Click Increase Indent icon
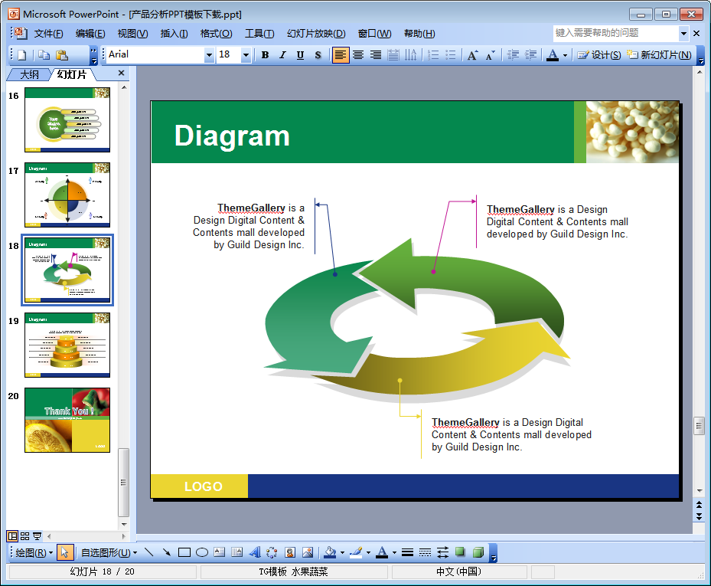Viewport: 711px width, 586px height. [530, 55]
